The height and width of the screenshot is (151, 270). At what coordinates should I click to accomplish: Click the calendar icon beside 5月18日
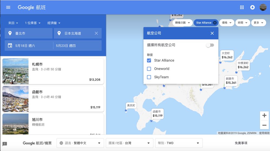click(10, 46)
